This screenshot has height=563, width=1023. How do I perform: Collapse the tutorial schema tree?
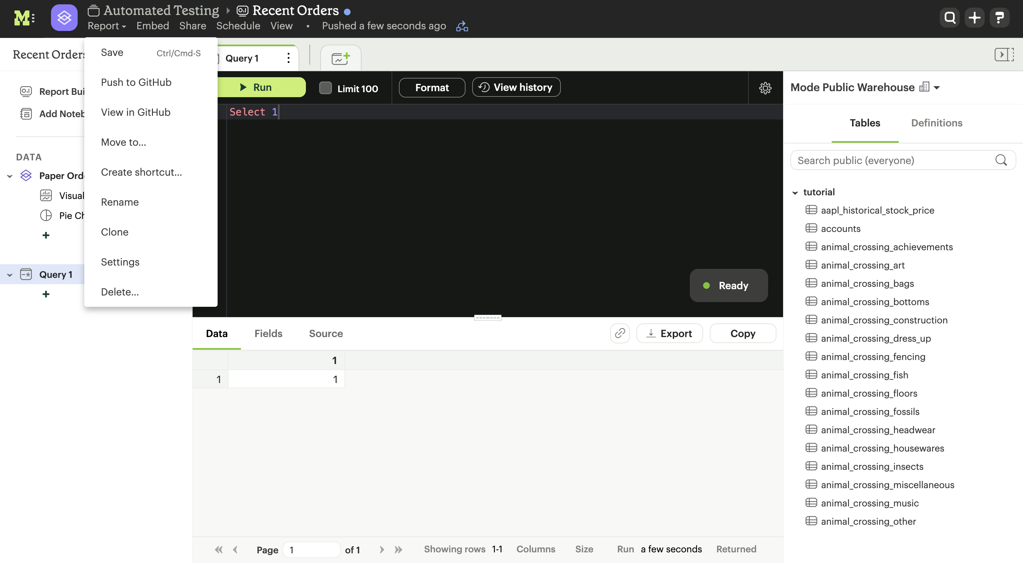click(x=795, y=193)
